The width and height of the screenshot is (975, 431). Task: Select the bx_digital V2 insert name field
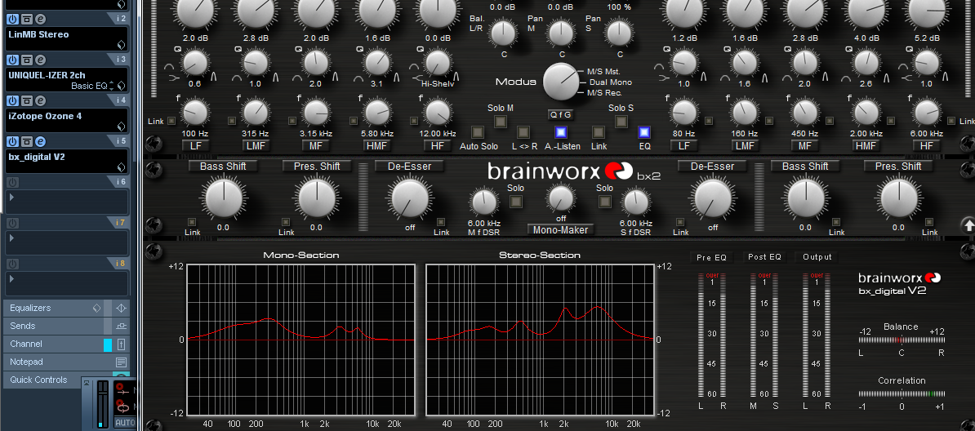67,161
